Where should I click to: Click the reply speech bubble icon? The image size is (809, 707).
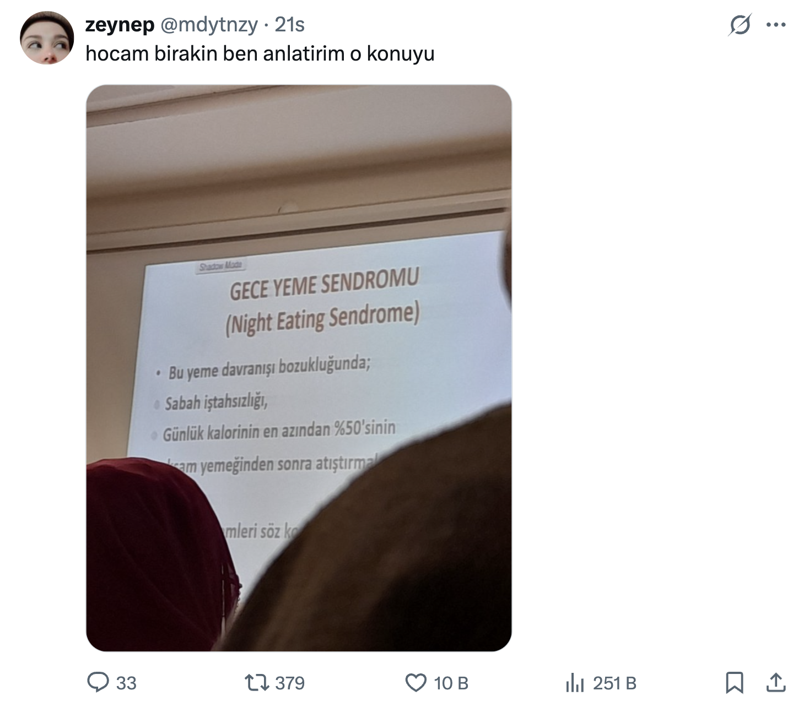[x=99, y=683]
